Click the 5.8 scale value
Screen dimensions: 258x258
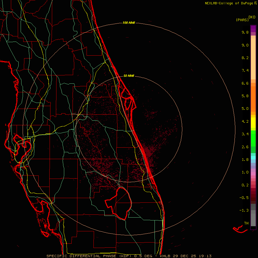245,96
